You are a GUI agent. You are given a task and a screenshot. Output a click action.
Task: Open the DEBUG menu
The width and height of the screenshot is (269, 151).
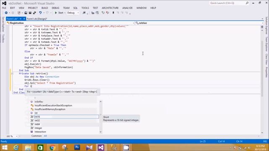coord(55,8)
